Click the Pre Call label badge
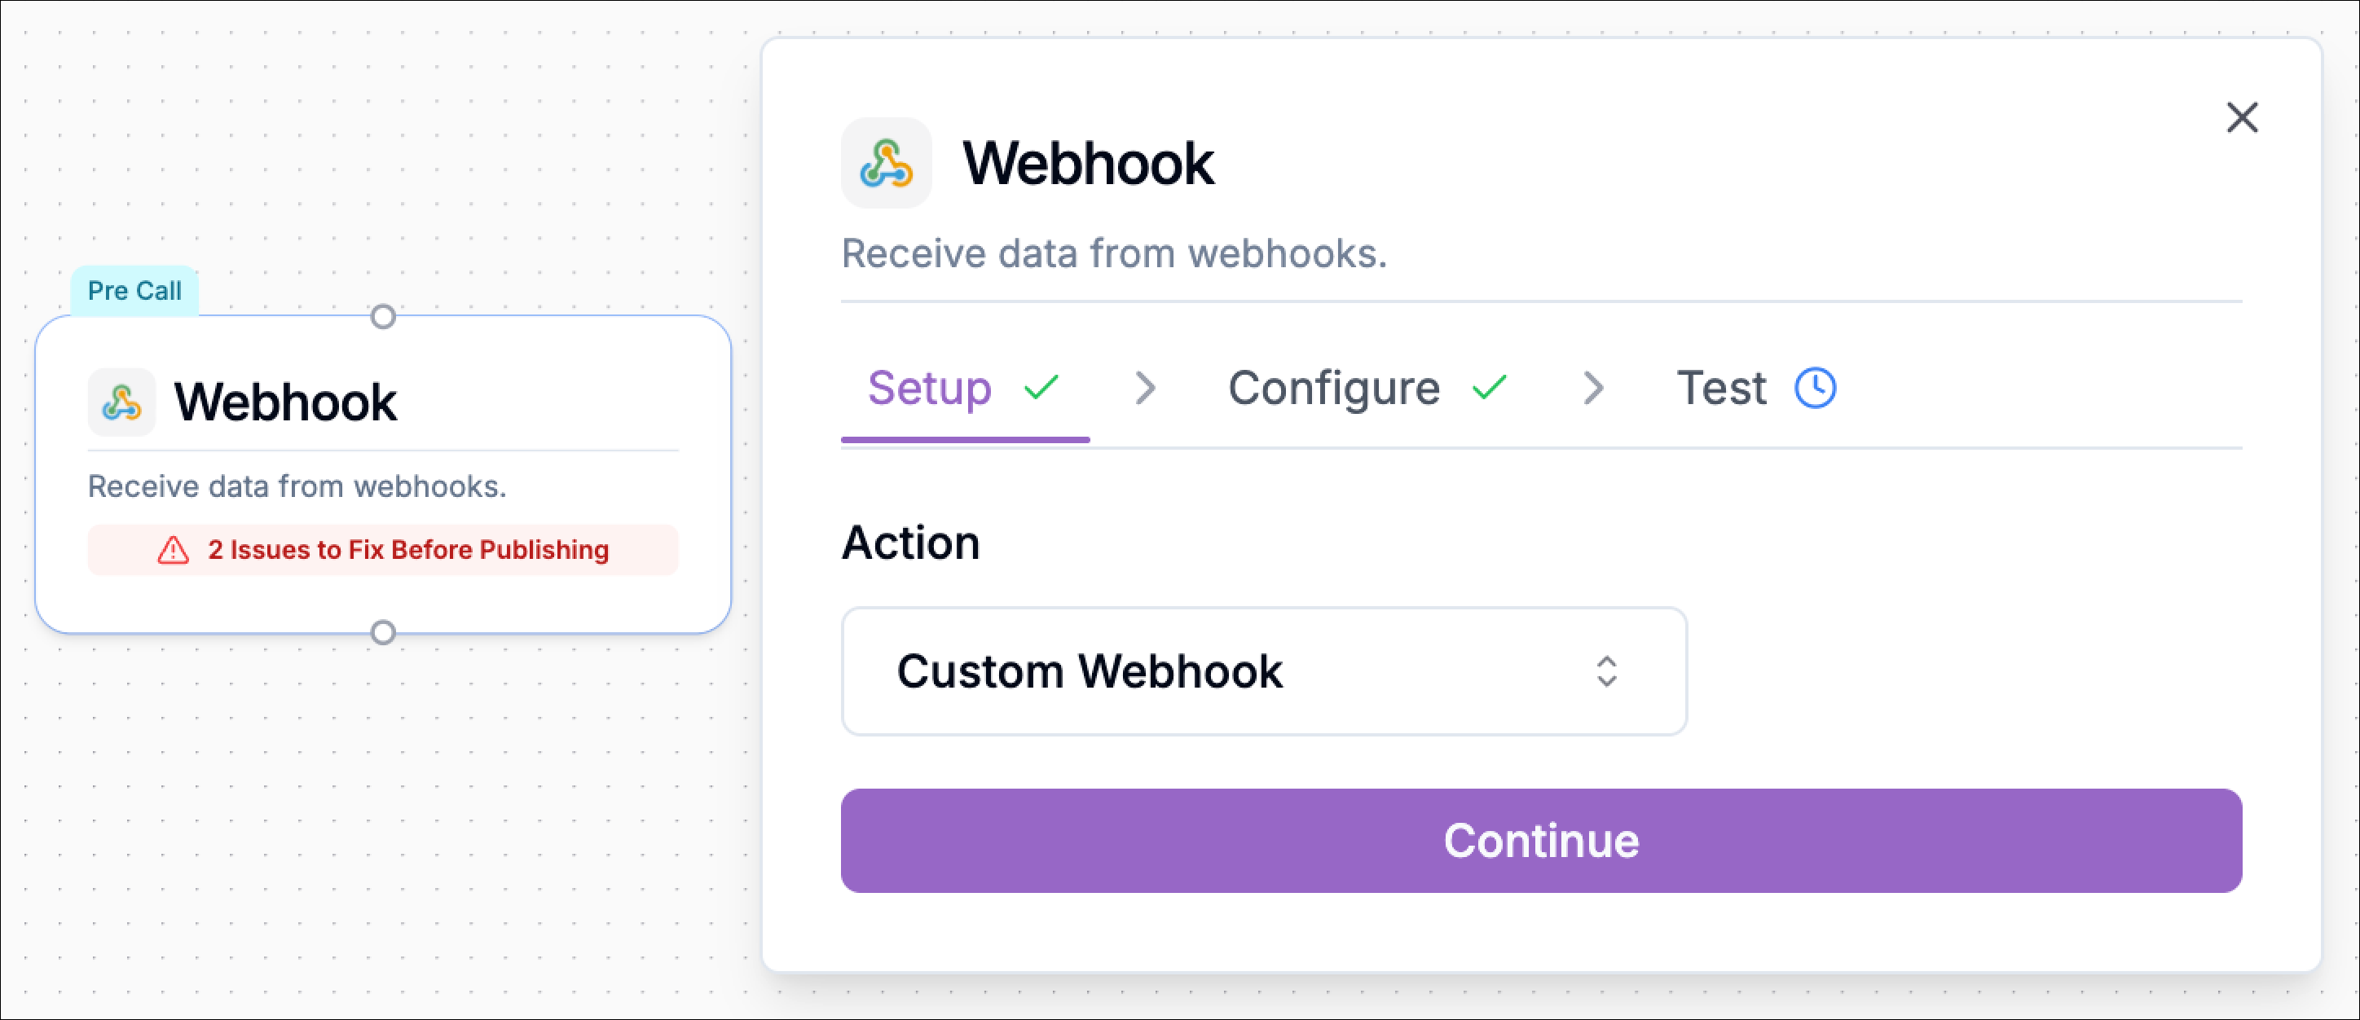The image size is (2360, 1020). point(134,290)
